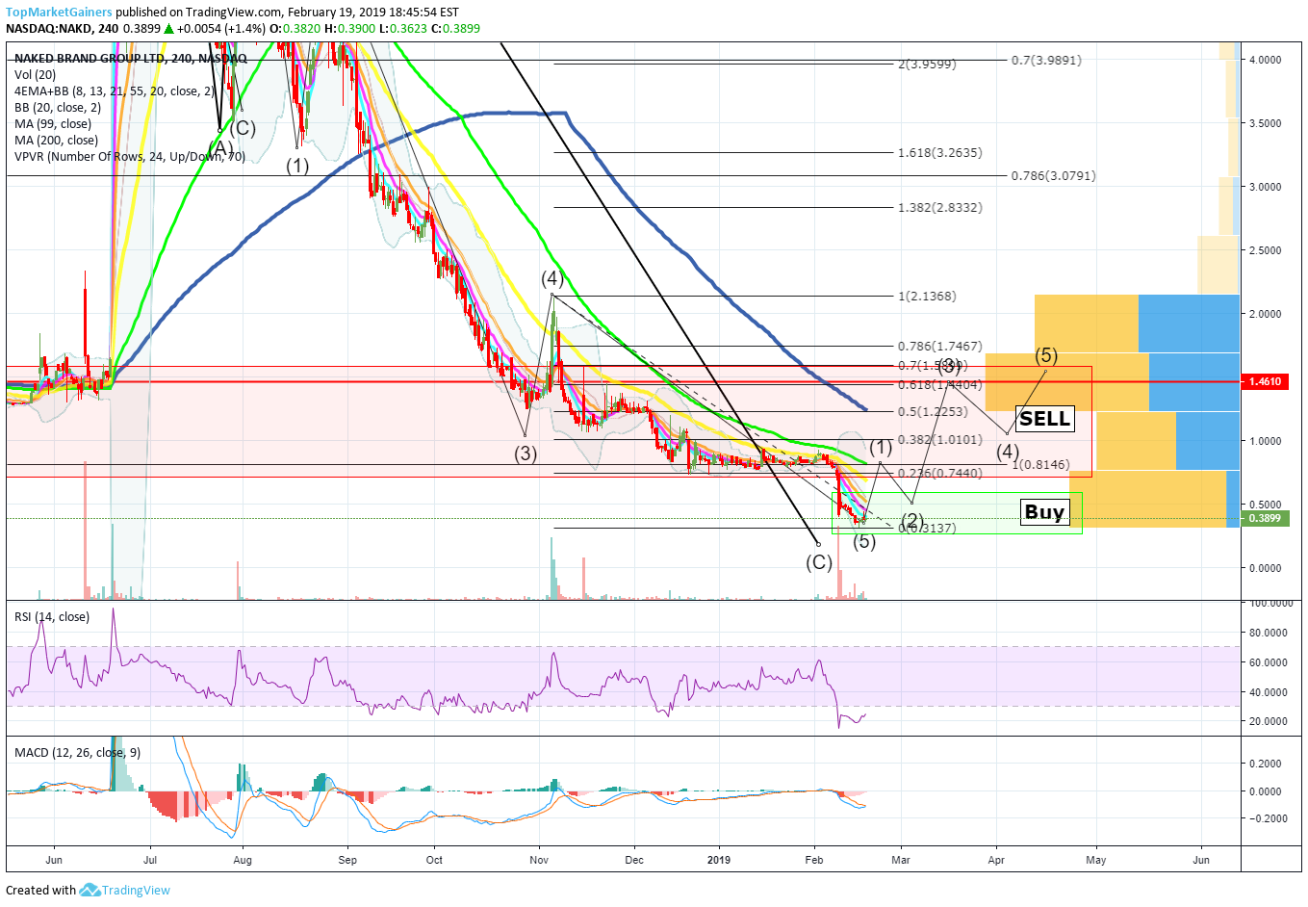Select the SELL zone label
1308x907 pixels.
[1044, 419]
